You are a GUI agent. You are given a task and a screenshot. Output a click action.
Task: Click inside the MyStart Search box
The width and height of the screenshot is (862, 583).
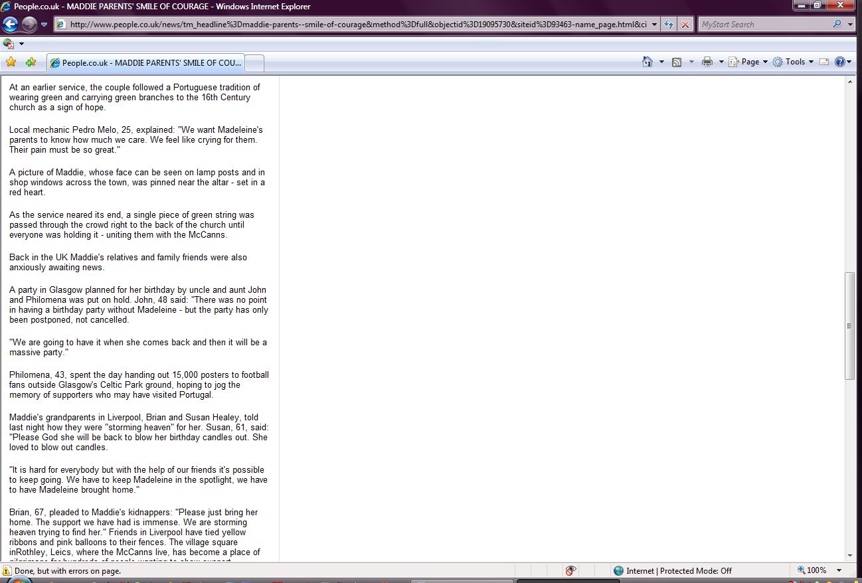pos(764,25)
